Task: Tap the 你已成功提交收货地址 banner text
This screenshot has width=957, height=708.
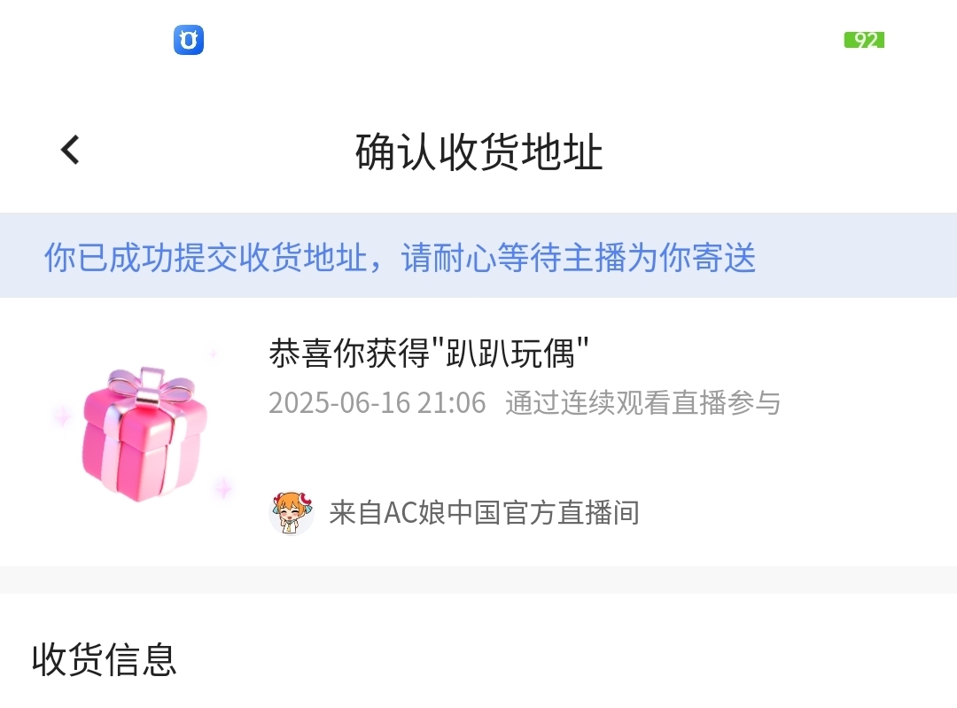Action: (x=206, y=257)
